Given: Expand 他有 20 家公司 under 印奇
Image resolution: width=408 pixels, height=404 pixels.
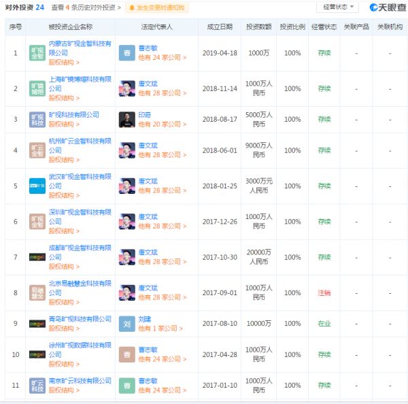Looking at the screenshot, I should [x=162, y=124].
